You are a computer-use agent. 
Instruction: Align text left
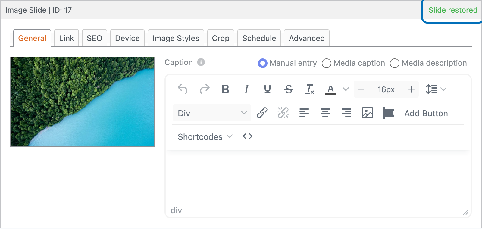pos(304,113)
